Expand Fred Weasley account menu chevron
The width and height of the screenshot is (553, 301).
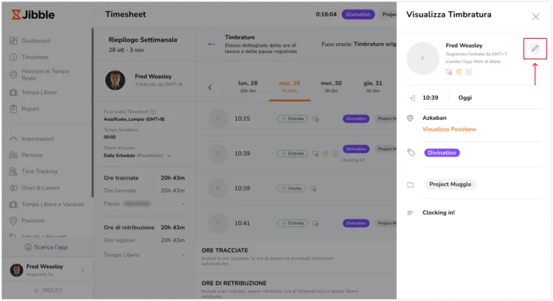(82, 270)
